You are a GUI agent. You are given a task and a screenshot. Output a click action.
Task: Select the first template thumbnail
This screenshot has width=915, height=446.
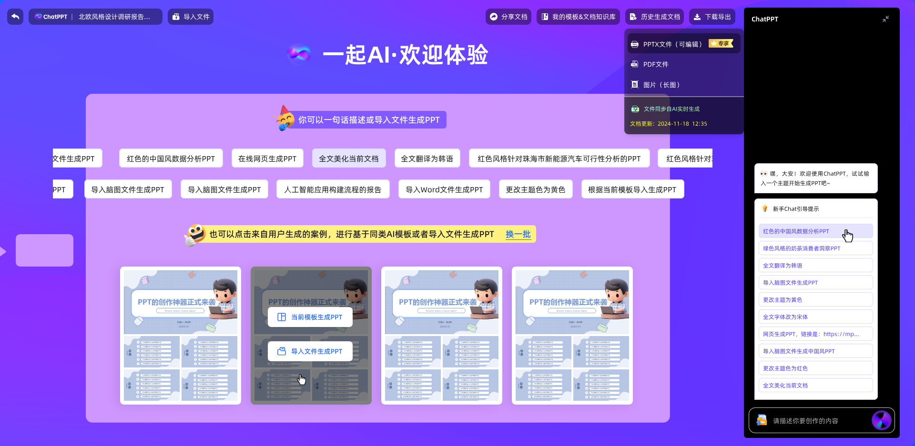[x=181, y=335]
